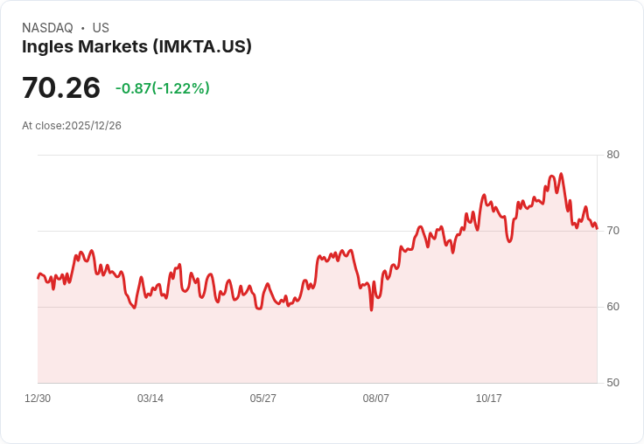Select the 03/14 date on the time axis

point(150,399)
